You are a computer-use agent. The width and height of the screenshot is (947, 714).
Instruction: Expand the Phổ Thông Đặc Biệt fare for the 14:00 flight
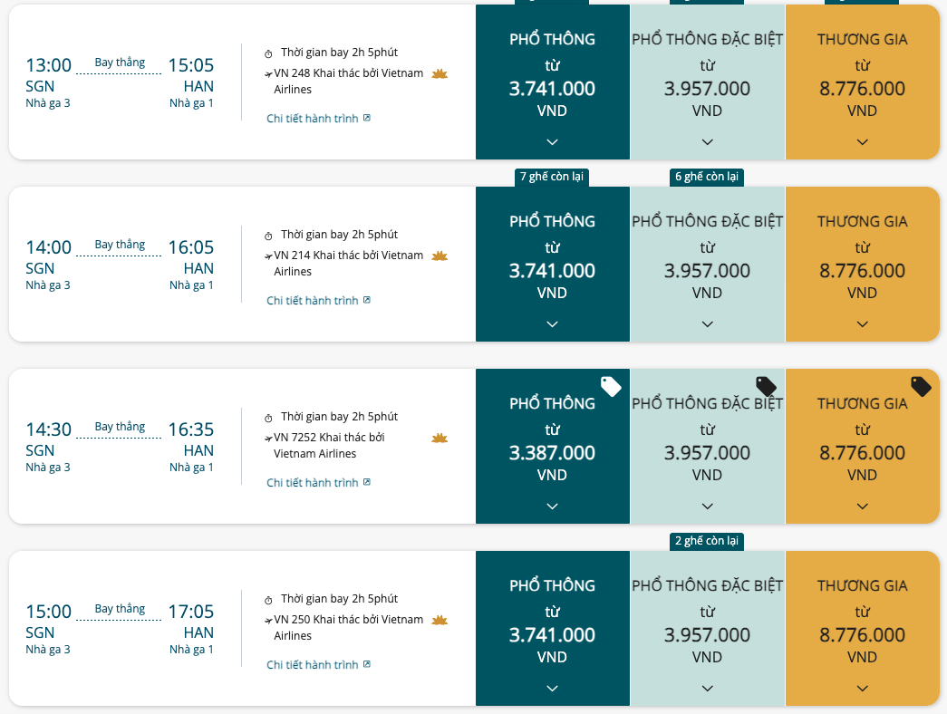(707, 323)
